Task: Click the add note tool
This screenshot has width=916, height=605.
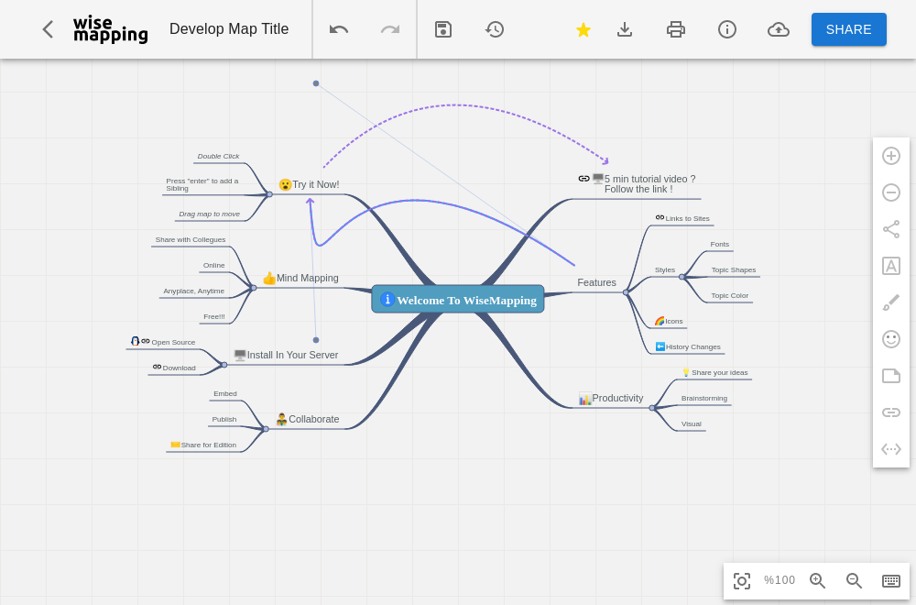Action: click(891, 376)
